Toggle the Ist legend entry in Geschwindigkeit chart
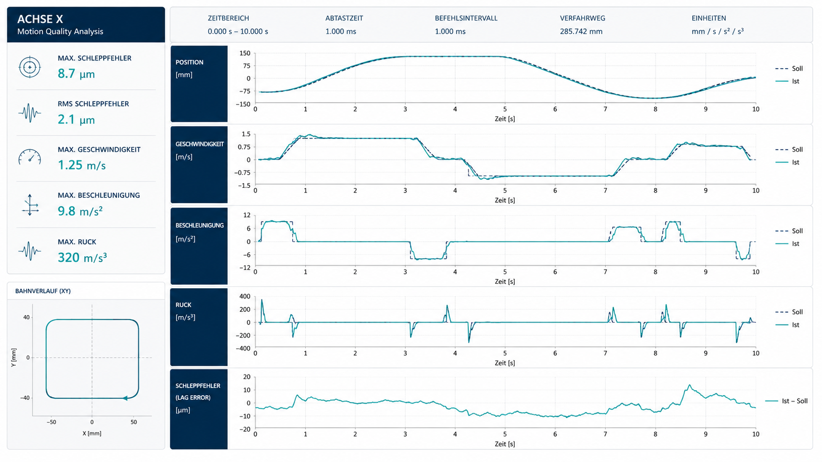822x462 pixels. (788, 163)
